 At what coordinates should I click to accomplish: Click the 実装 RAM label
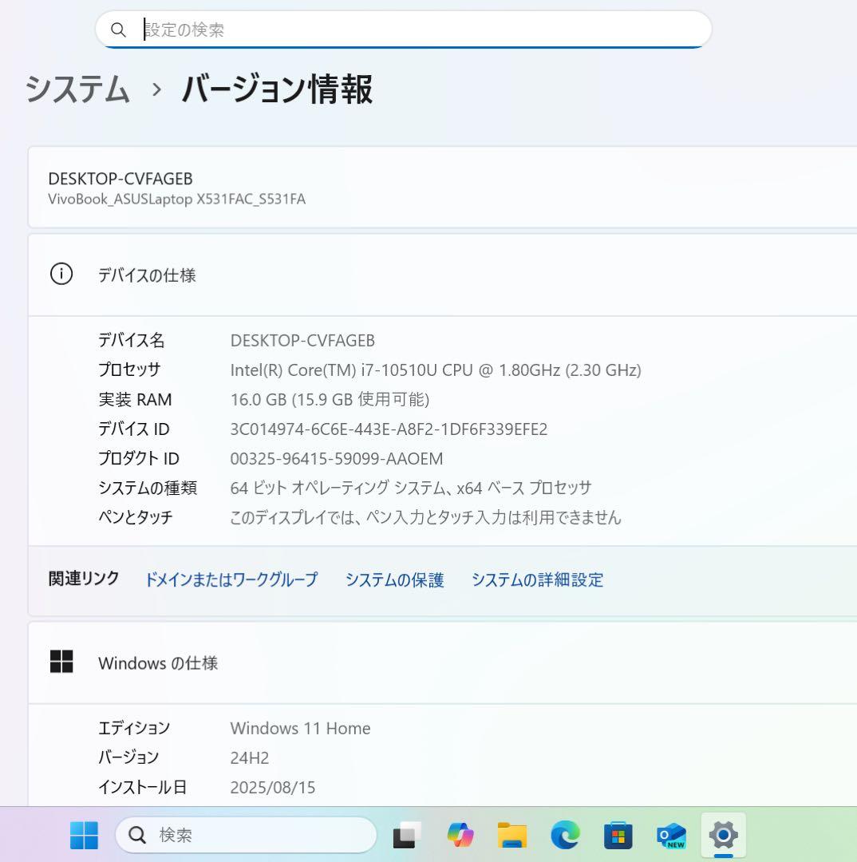(135, 399)
